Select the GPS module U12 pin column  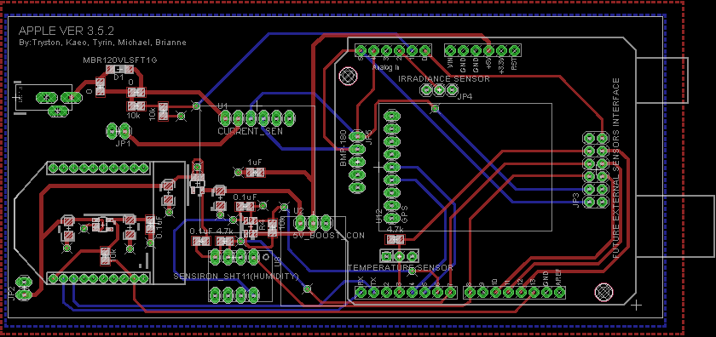391,167
